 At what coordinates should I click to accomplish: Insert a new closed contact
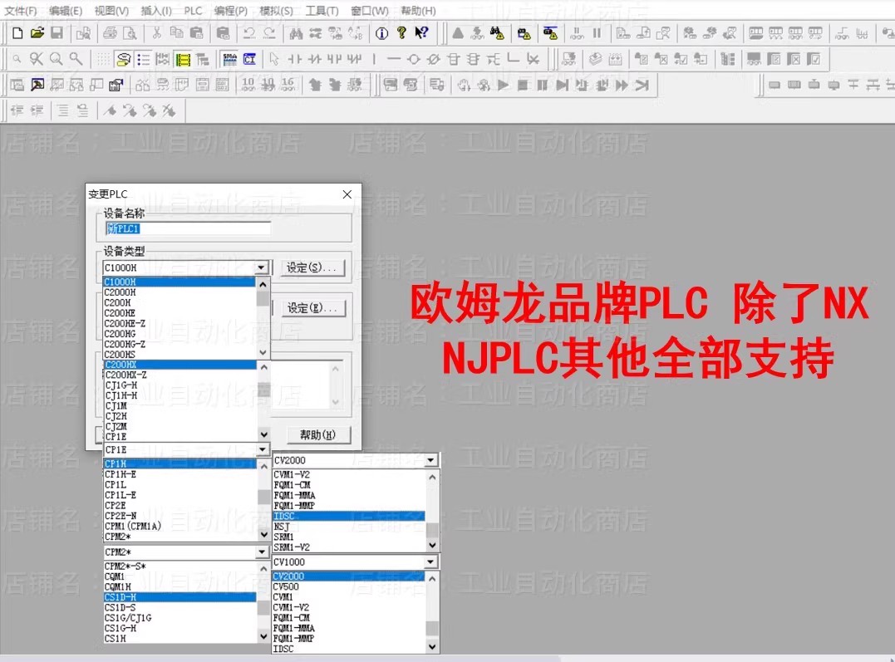[x=314, y=59]
